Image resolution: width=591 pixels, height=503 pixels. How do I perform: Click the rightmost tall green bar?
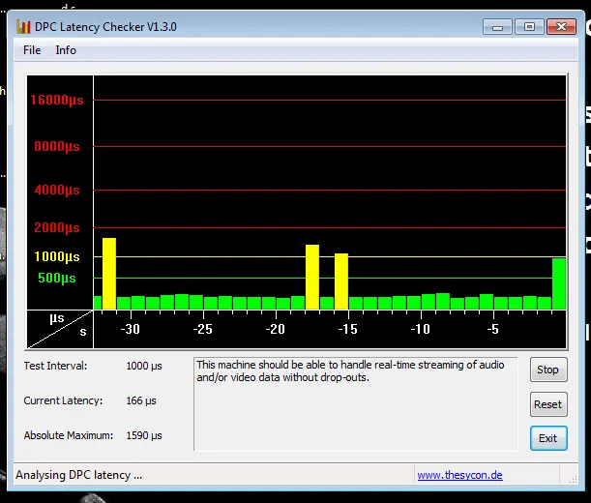tap(559, 283)
